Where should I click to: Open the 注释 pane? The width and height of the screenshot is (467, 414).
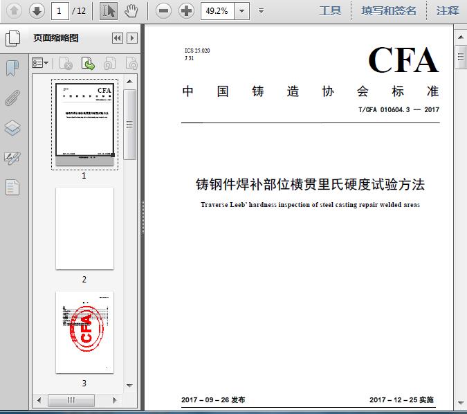448,11
